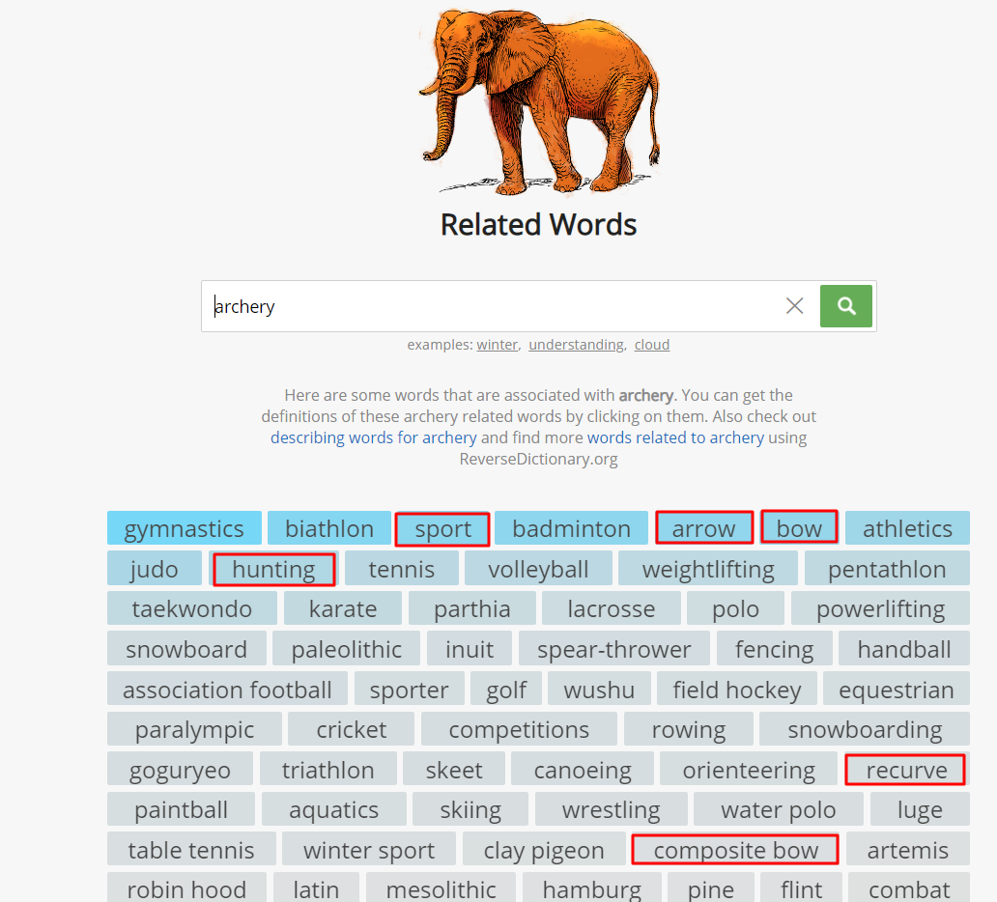The width and height of the screenshot is (997, 902).
Task: Pick the 'robin hood' word tag
Action: (185, 888)
